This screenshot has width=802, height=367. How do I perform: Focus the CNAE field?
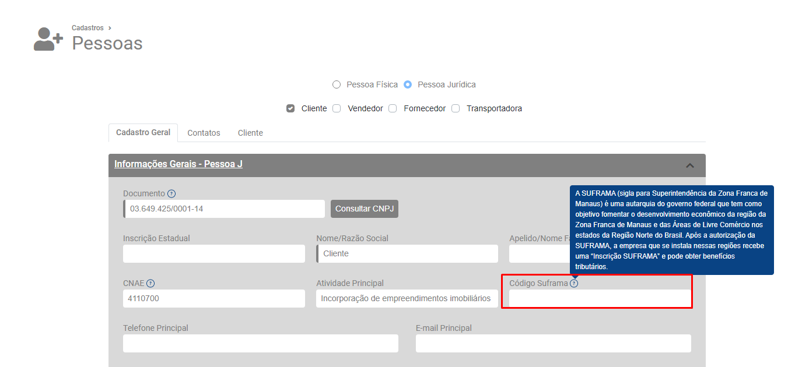(214, 298)
